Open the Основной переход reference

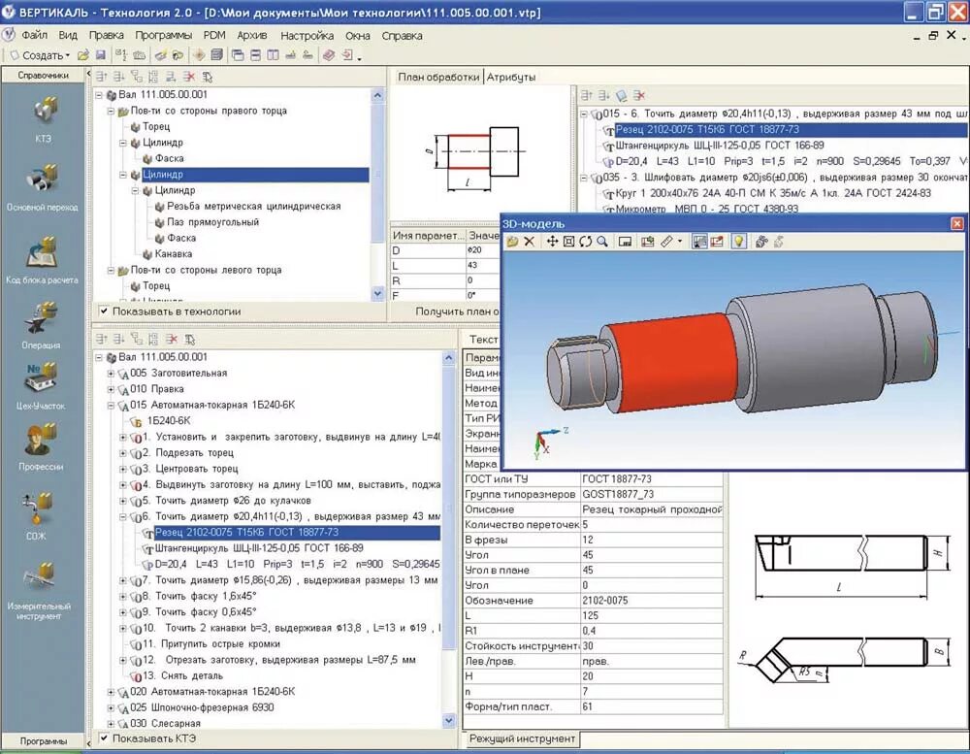[x=42, y=187]
